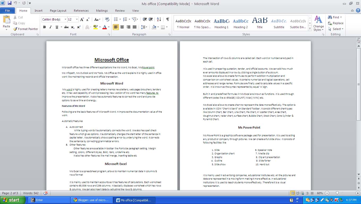Toggle Underline formatting
Viewport: 361px width, 204px height.
(57, 27)
